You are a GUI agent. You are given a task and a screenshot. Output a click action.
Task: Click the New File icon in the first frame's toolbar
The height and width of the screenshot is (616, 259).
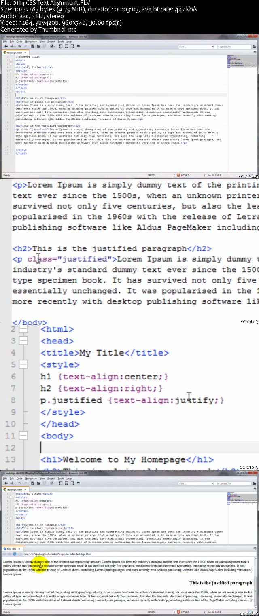pyautogui.click(x=33, y=46)
